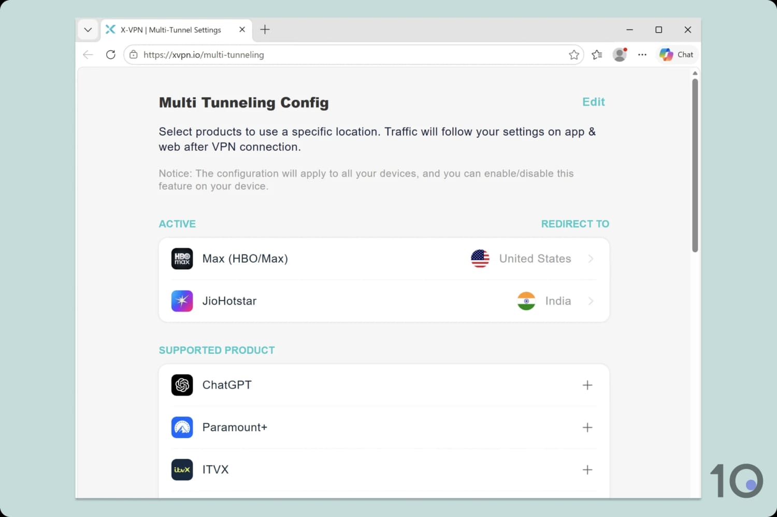Viewport: 777px width, 517px height.
Task: Expand JioHotstar location chevron
Action: click(x=591, y=301)
